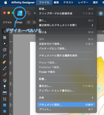The image size is (104, 115).
Task: Choose クリップボードから新規作成
Action: coord(66,14)
